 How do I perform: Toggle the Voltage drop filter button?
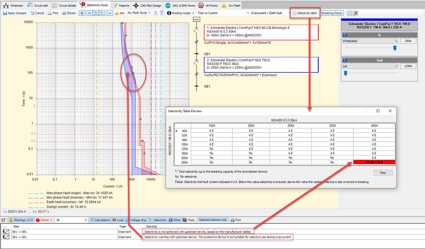[x=136, y=220]
